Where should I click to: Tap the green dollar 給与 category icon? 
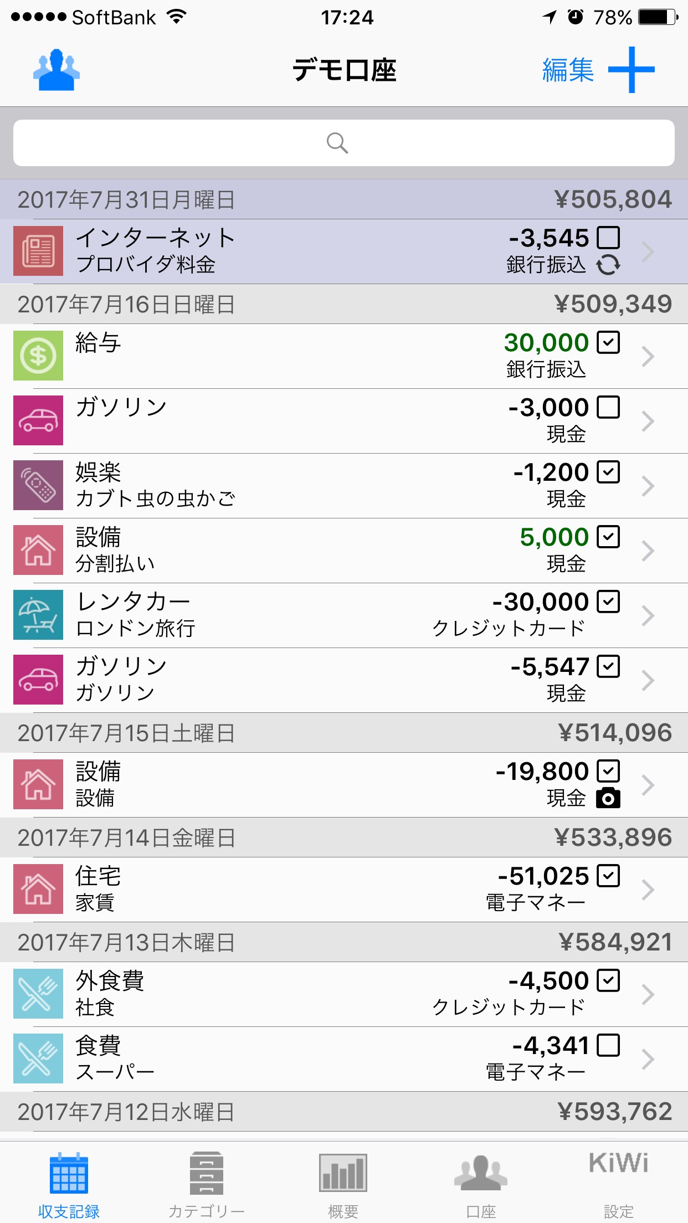[38, 356]
